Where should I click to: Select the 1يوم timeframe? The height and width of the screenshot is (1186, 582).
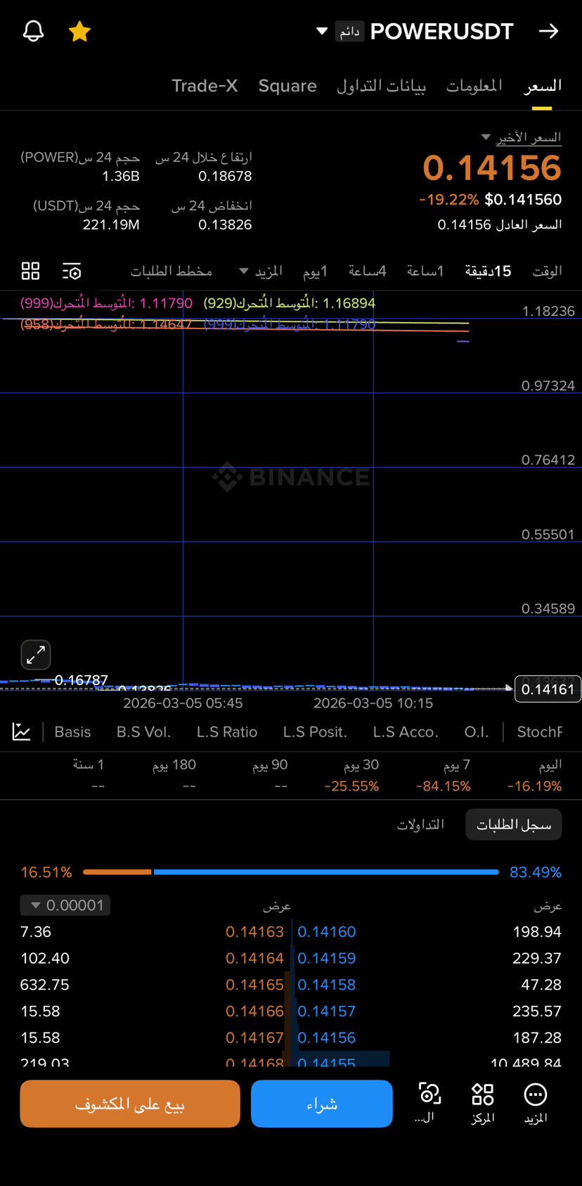(x=315, y=271)
